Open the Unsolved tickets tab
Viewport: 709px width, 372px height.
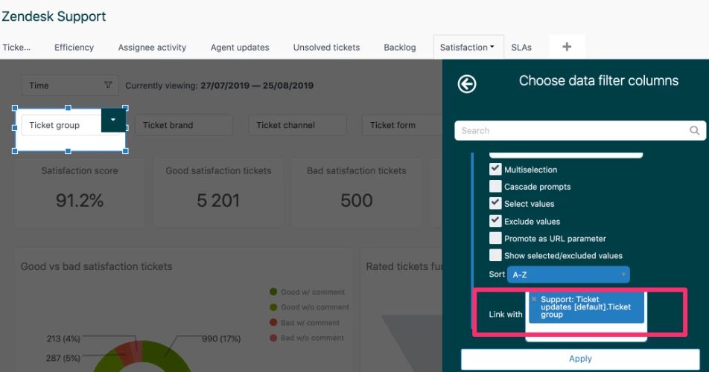pos(326,48)
